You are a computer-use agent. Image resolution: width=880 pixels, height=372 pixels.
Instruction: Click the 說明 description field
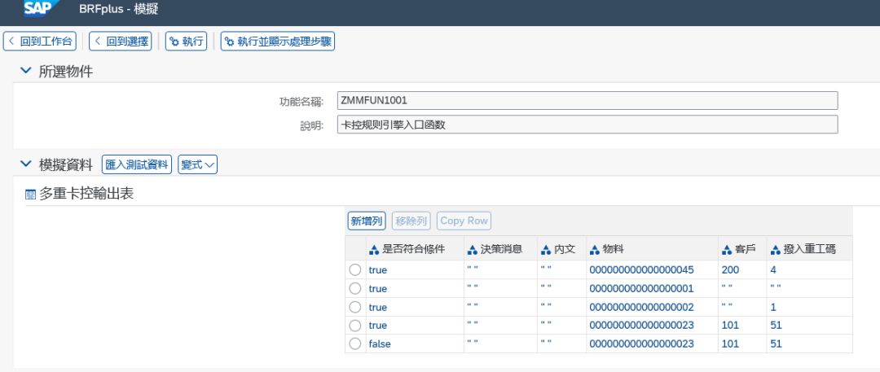click(x=587, y=125)
